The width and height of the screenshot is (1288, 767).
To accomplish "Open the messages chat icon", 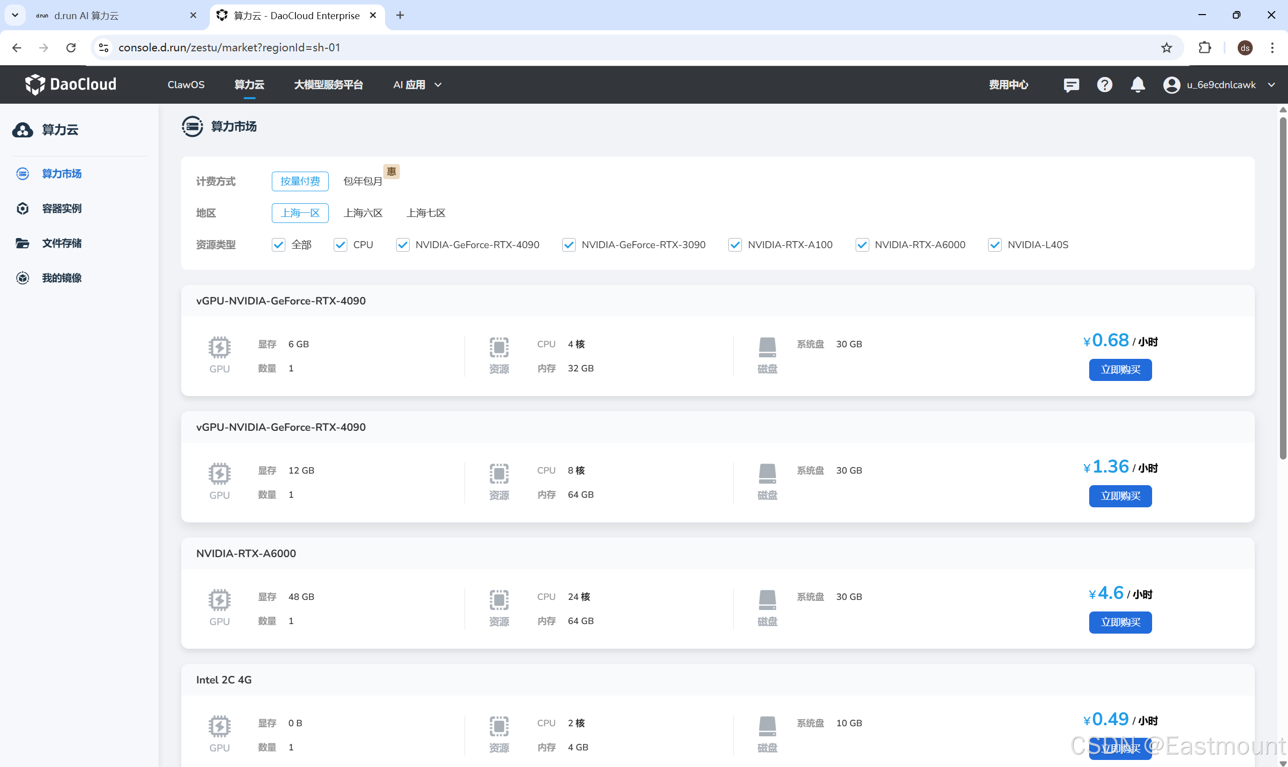I will point(1071,85).
